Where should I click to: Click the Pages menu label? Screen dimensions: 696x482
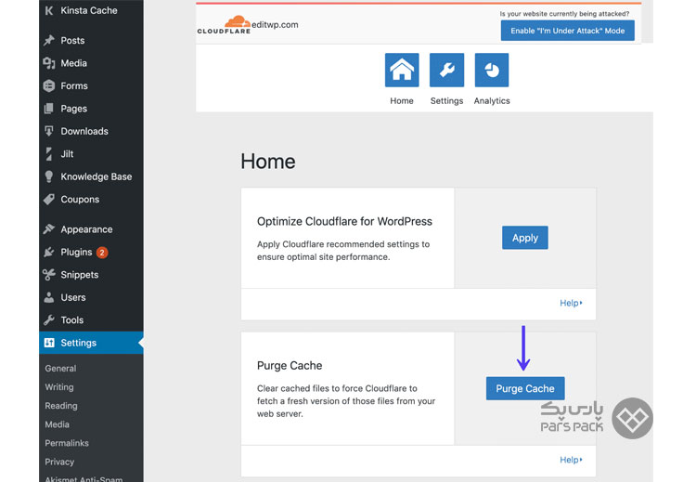coord(73,109)
